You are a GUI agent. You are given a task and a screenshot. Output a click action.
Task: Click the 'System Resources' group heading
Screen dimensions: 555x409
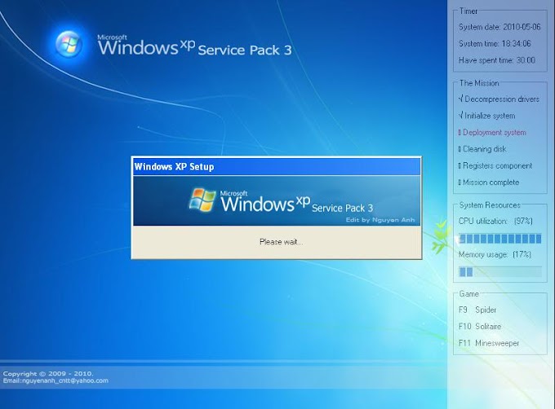(x=490, y=204)
